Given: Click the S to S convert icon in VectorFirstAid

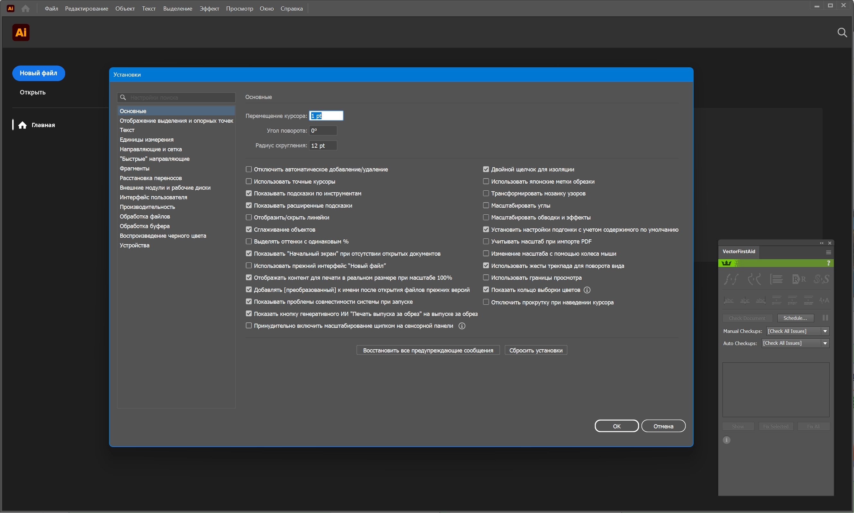Looking at the screenshot, I should [x=822, y=279].
